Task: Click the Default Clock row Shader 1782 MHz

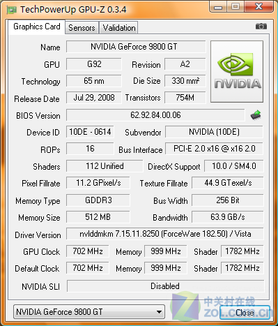Action: (x=242, y=268)
